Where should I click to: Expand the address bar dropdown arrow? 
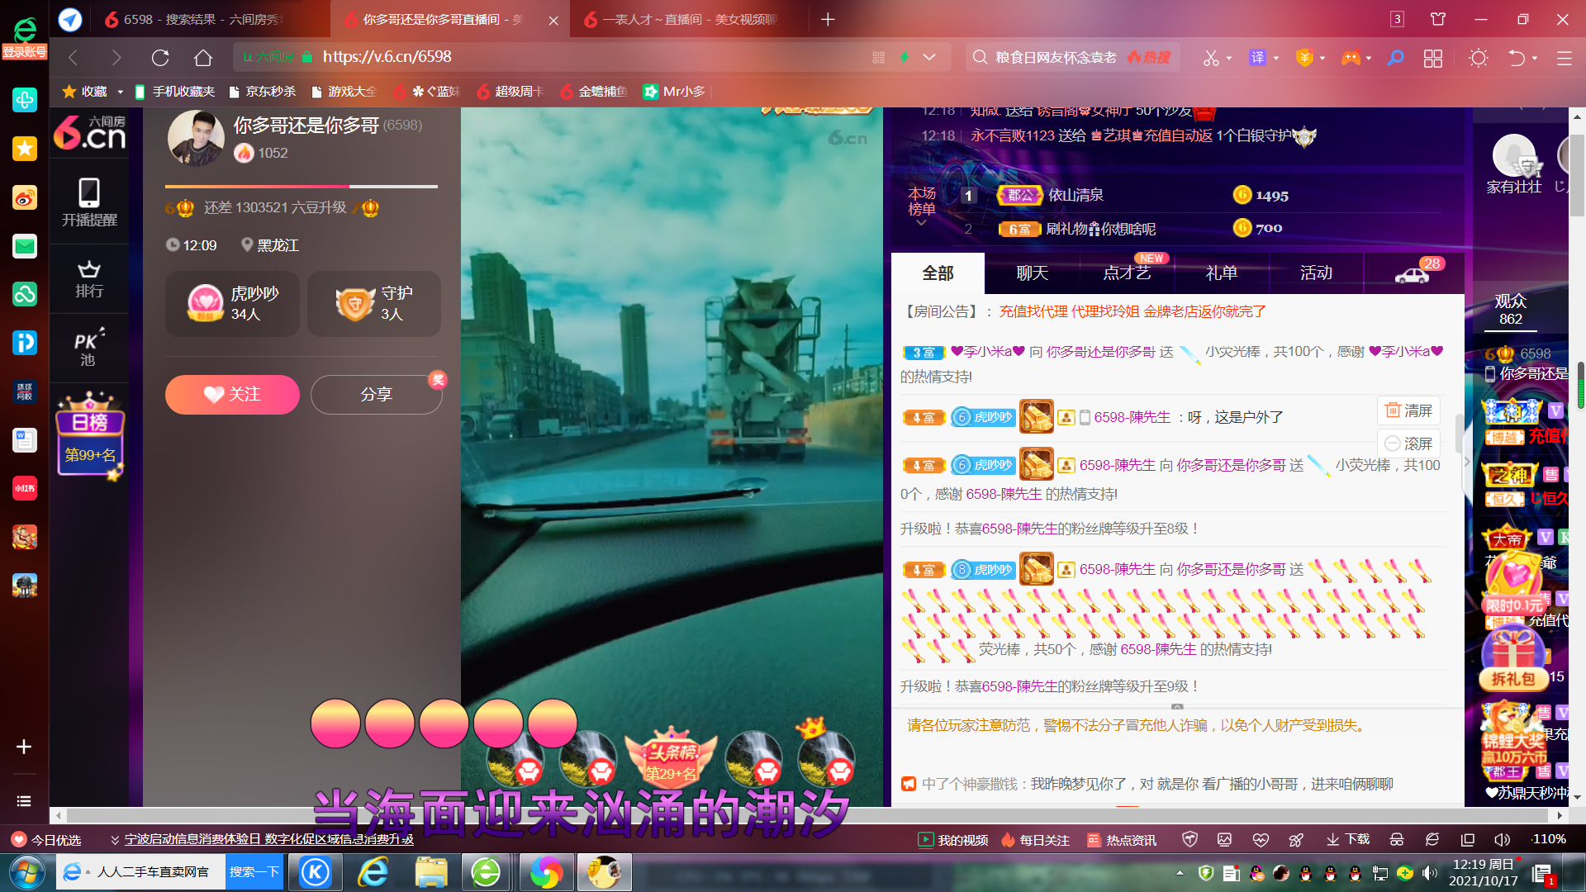929,57
